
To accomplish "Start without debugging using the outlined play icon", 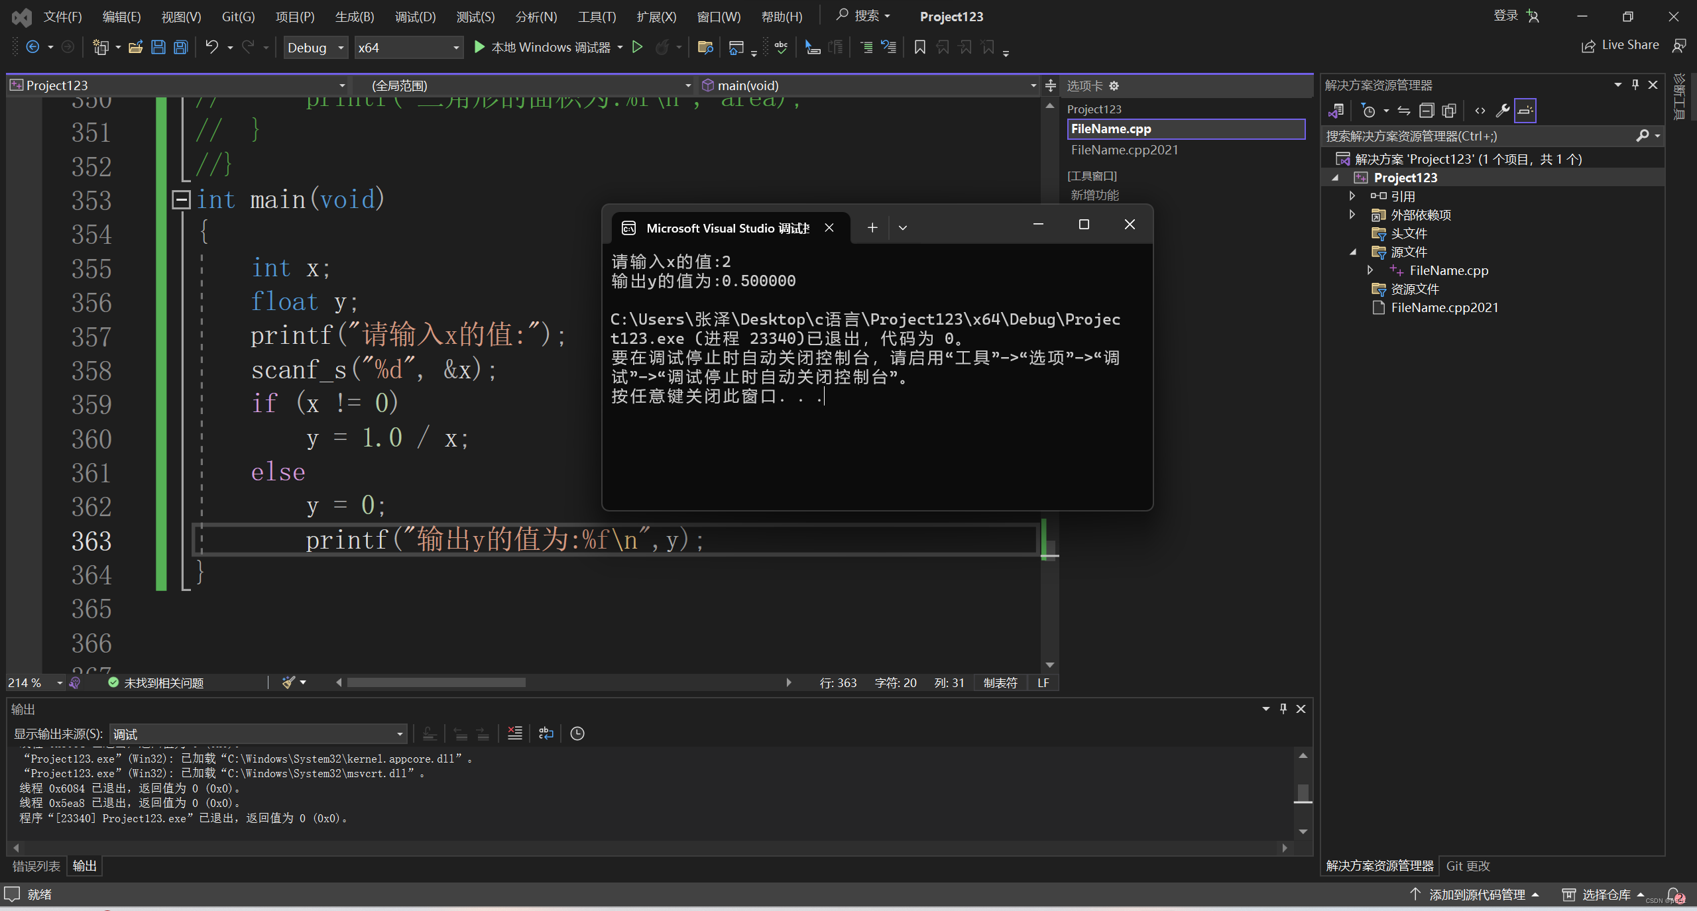I will point(637,47).
